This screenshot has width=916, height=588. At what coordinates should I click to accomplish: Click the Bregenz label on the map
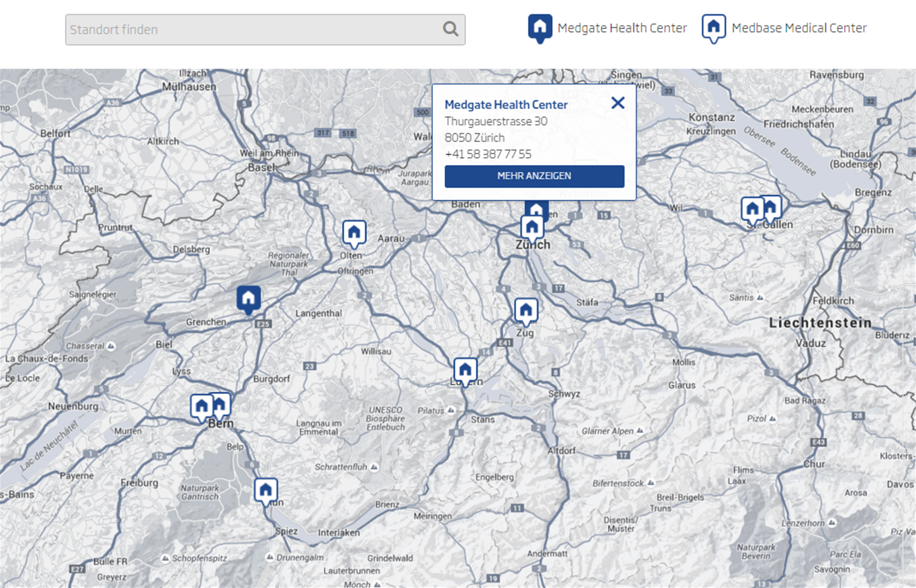tap(874, 192)
